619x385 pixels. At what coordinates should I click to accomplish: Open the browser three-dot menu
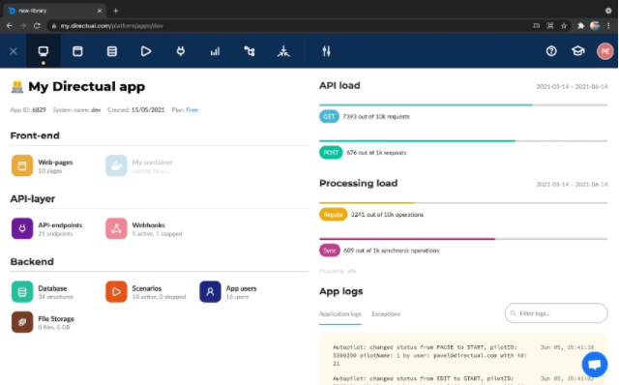608,26
